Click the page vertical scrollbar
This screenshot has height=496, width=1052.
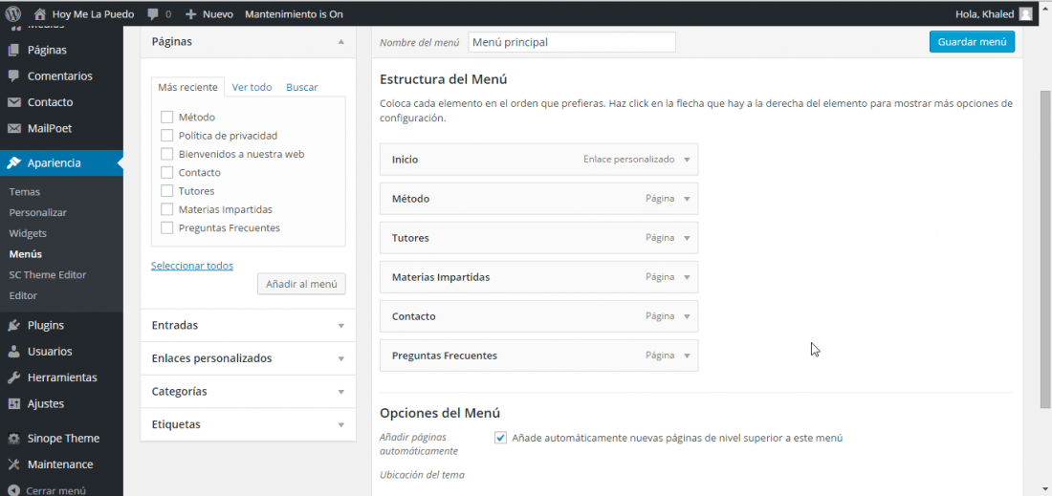1045,248
